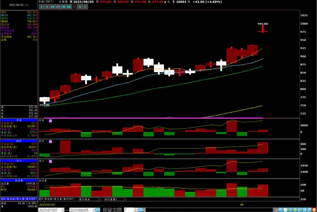Click the 465.16 value in left panel

coord(32,37)
